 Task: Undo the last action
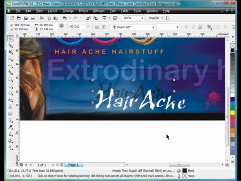(65, 18)
